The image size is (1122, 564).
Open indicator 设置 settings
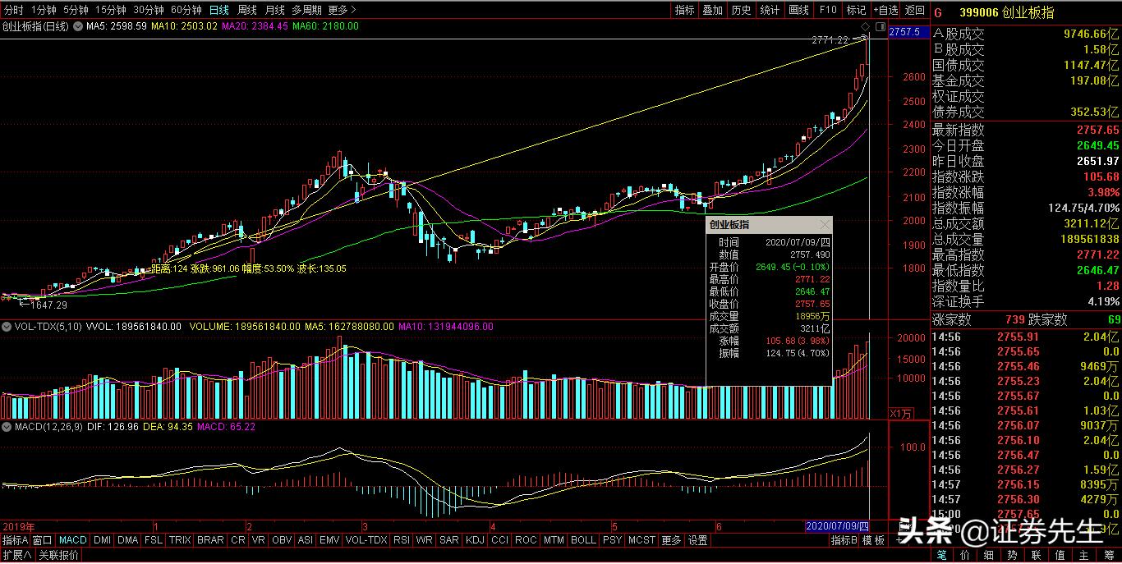[697, 540]
